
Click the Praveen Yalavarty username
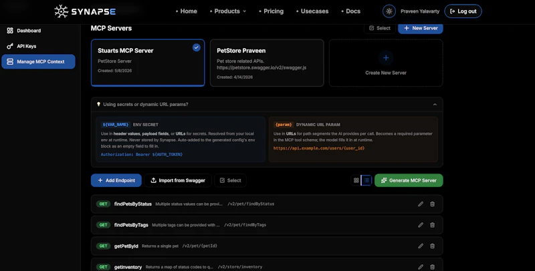[x=420, y=11]
